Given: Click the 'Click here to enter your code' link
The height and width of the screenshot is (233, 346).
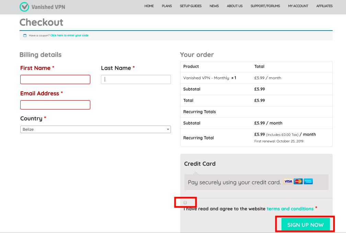Looking at the screenshot, I should pos(69,35).
